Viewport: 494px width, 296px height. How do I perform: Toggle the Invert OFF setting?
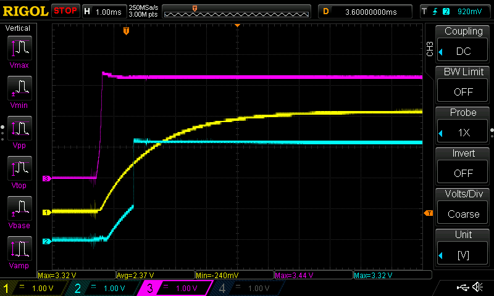(463, 166)
